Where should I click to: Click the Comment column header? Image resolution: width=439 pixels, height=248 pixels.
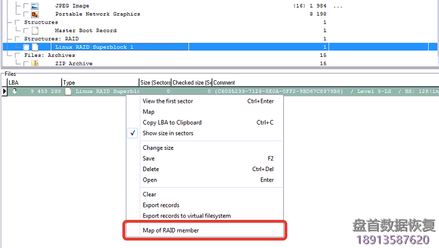pyautogui.click(x=224, y=83)
